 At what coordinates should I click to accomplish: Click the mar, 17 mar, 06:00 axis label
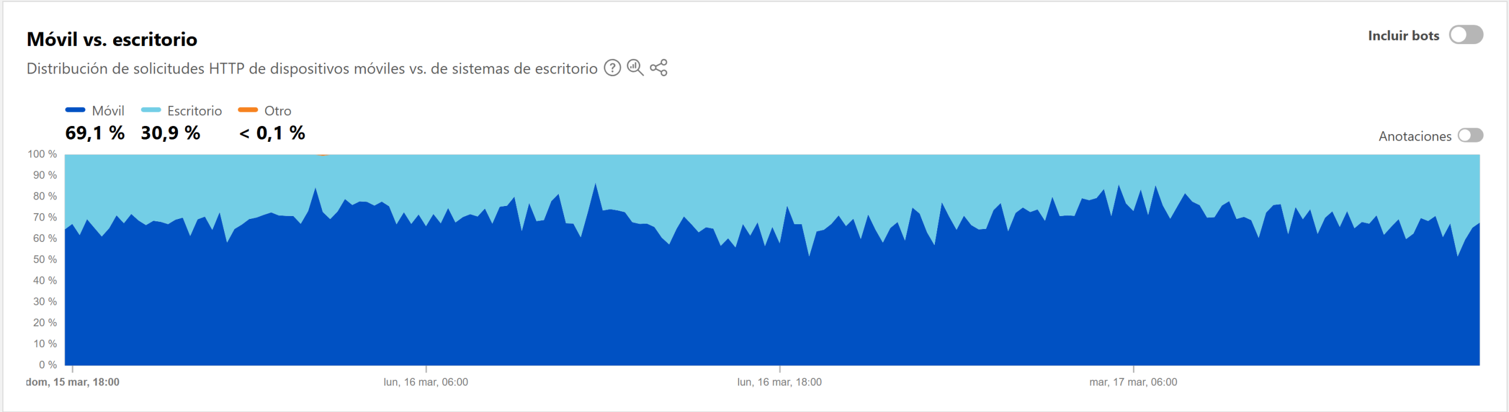coord(1133,383)
